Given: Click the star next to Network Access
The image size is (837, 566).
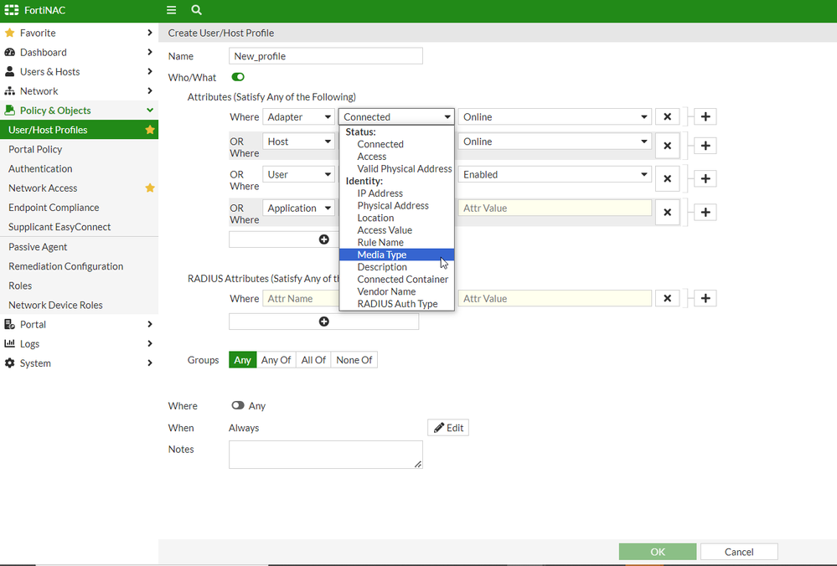Looking at the screenshot, I should (150, 188).
